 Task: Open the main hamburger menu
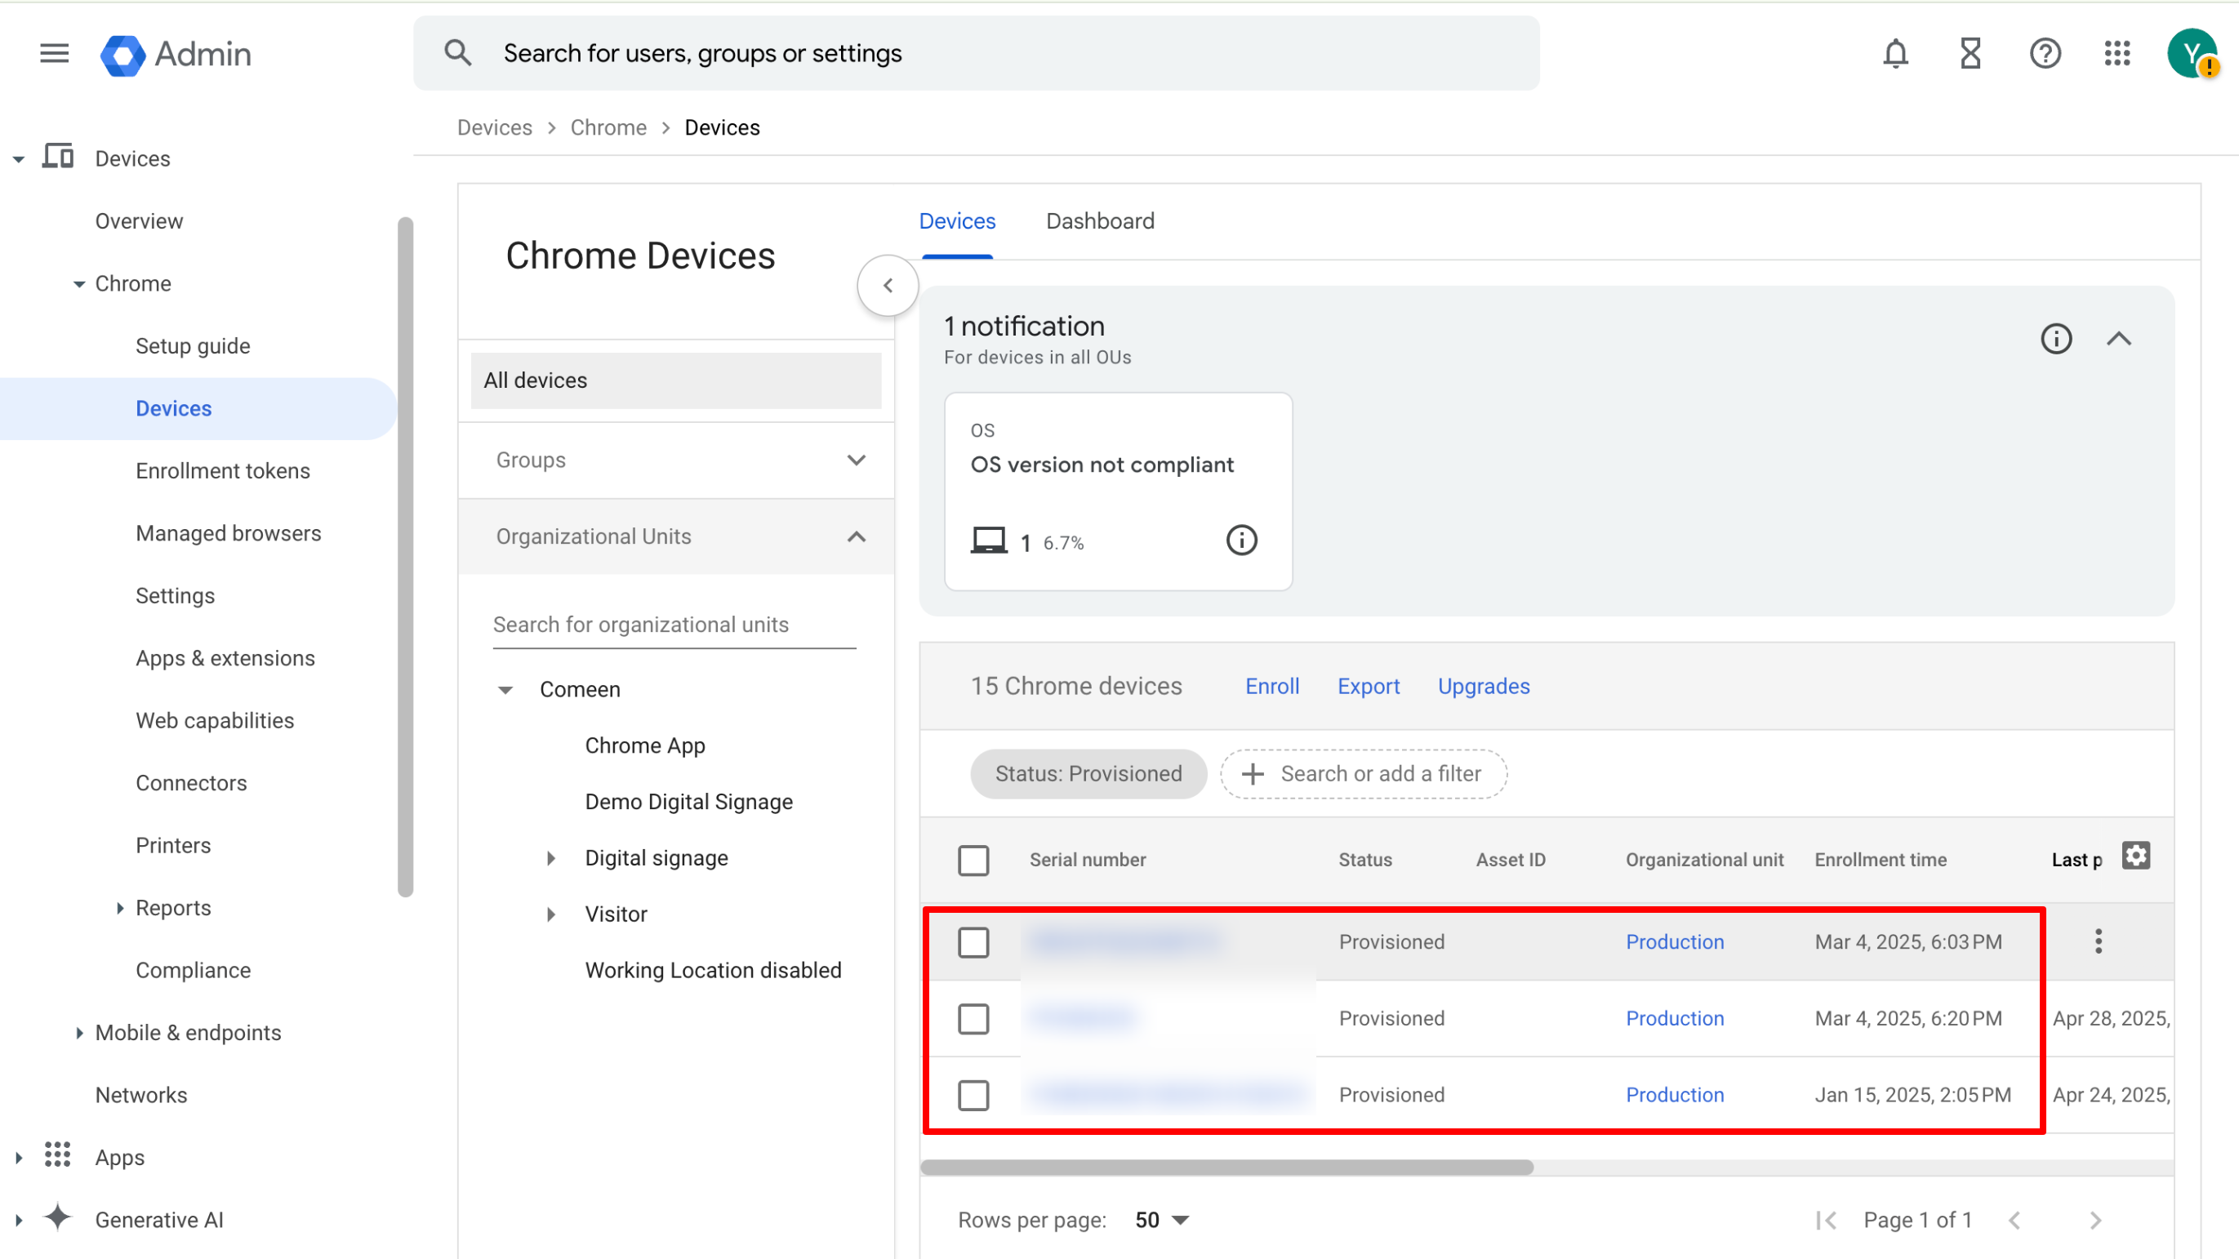[54, 54]
